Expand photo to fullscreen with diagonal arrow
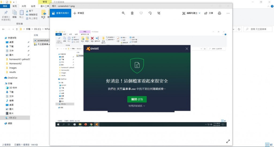The image size is (274, 147). [228, 141]
